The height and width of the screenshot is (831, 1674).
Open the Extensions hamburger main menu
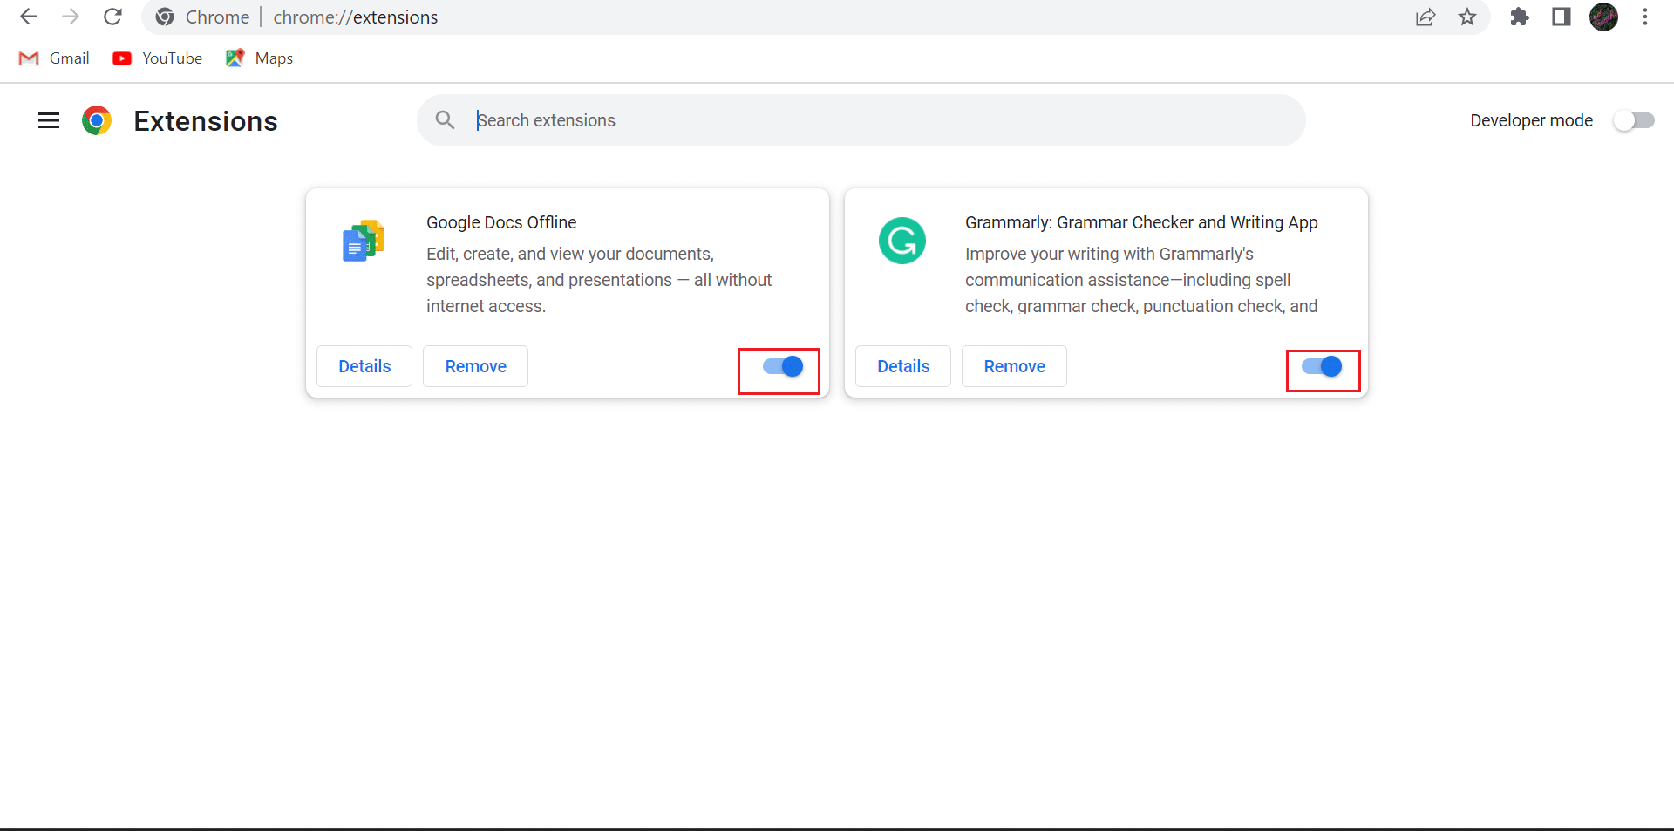pos(49,120)
